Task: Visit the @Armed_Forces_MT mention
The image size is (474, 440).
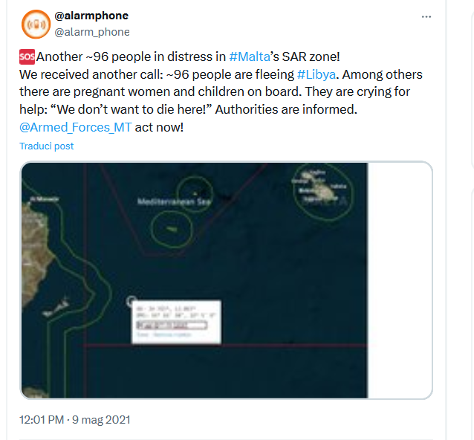Action: pos(75,126)
